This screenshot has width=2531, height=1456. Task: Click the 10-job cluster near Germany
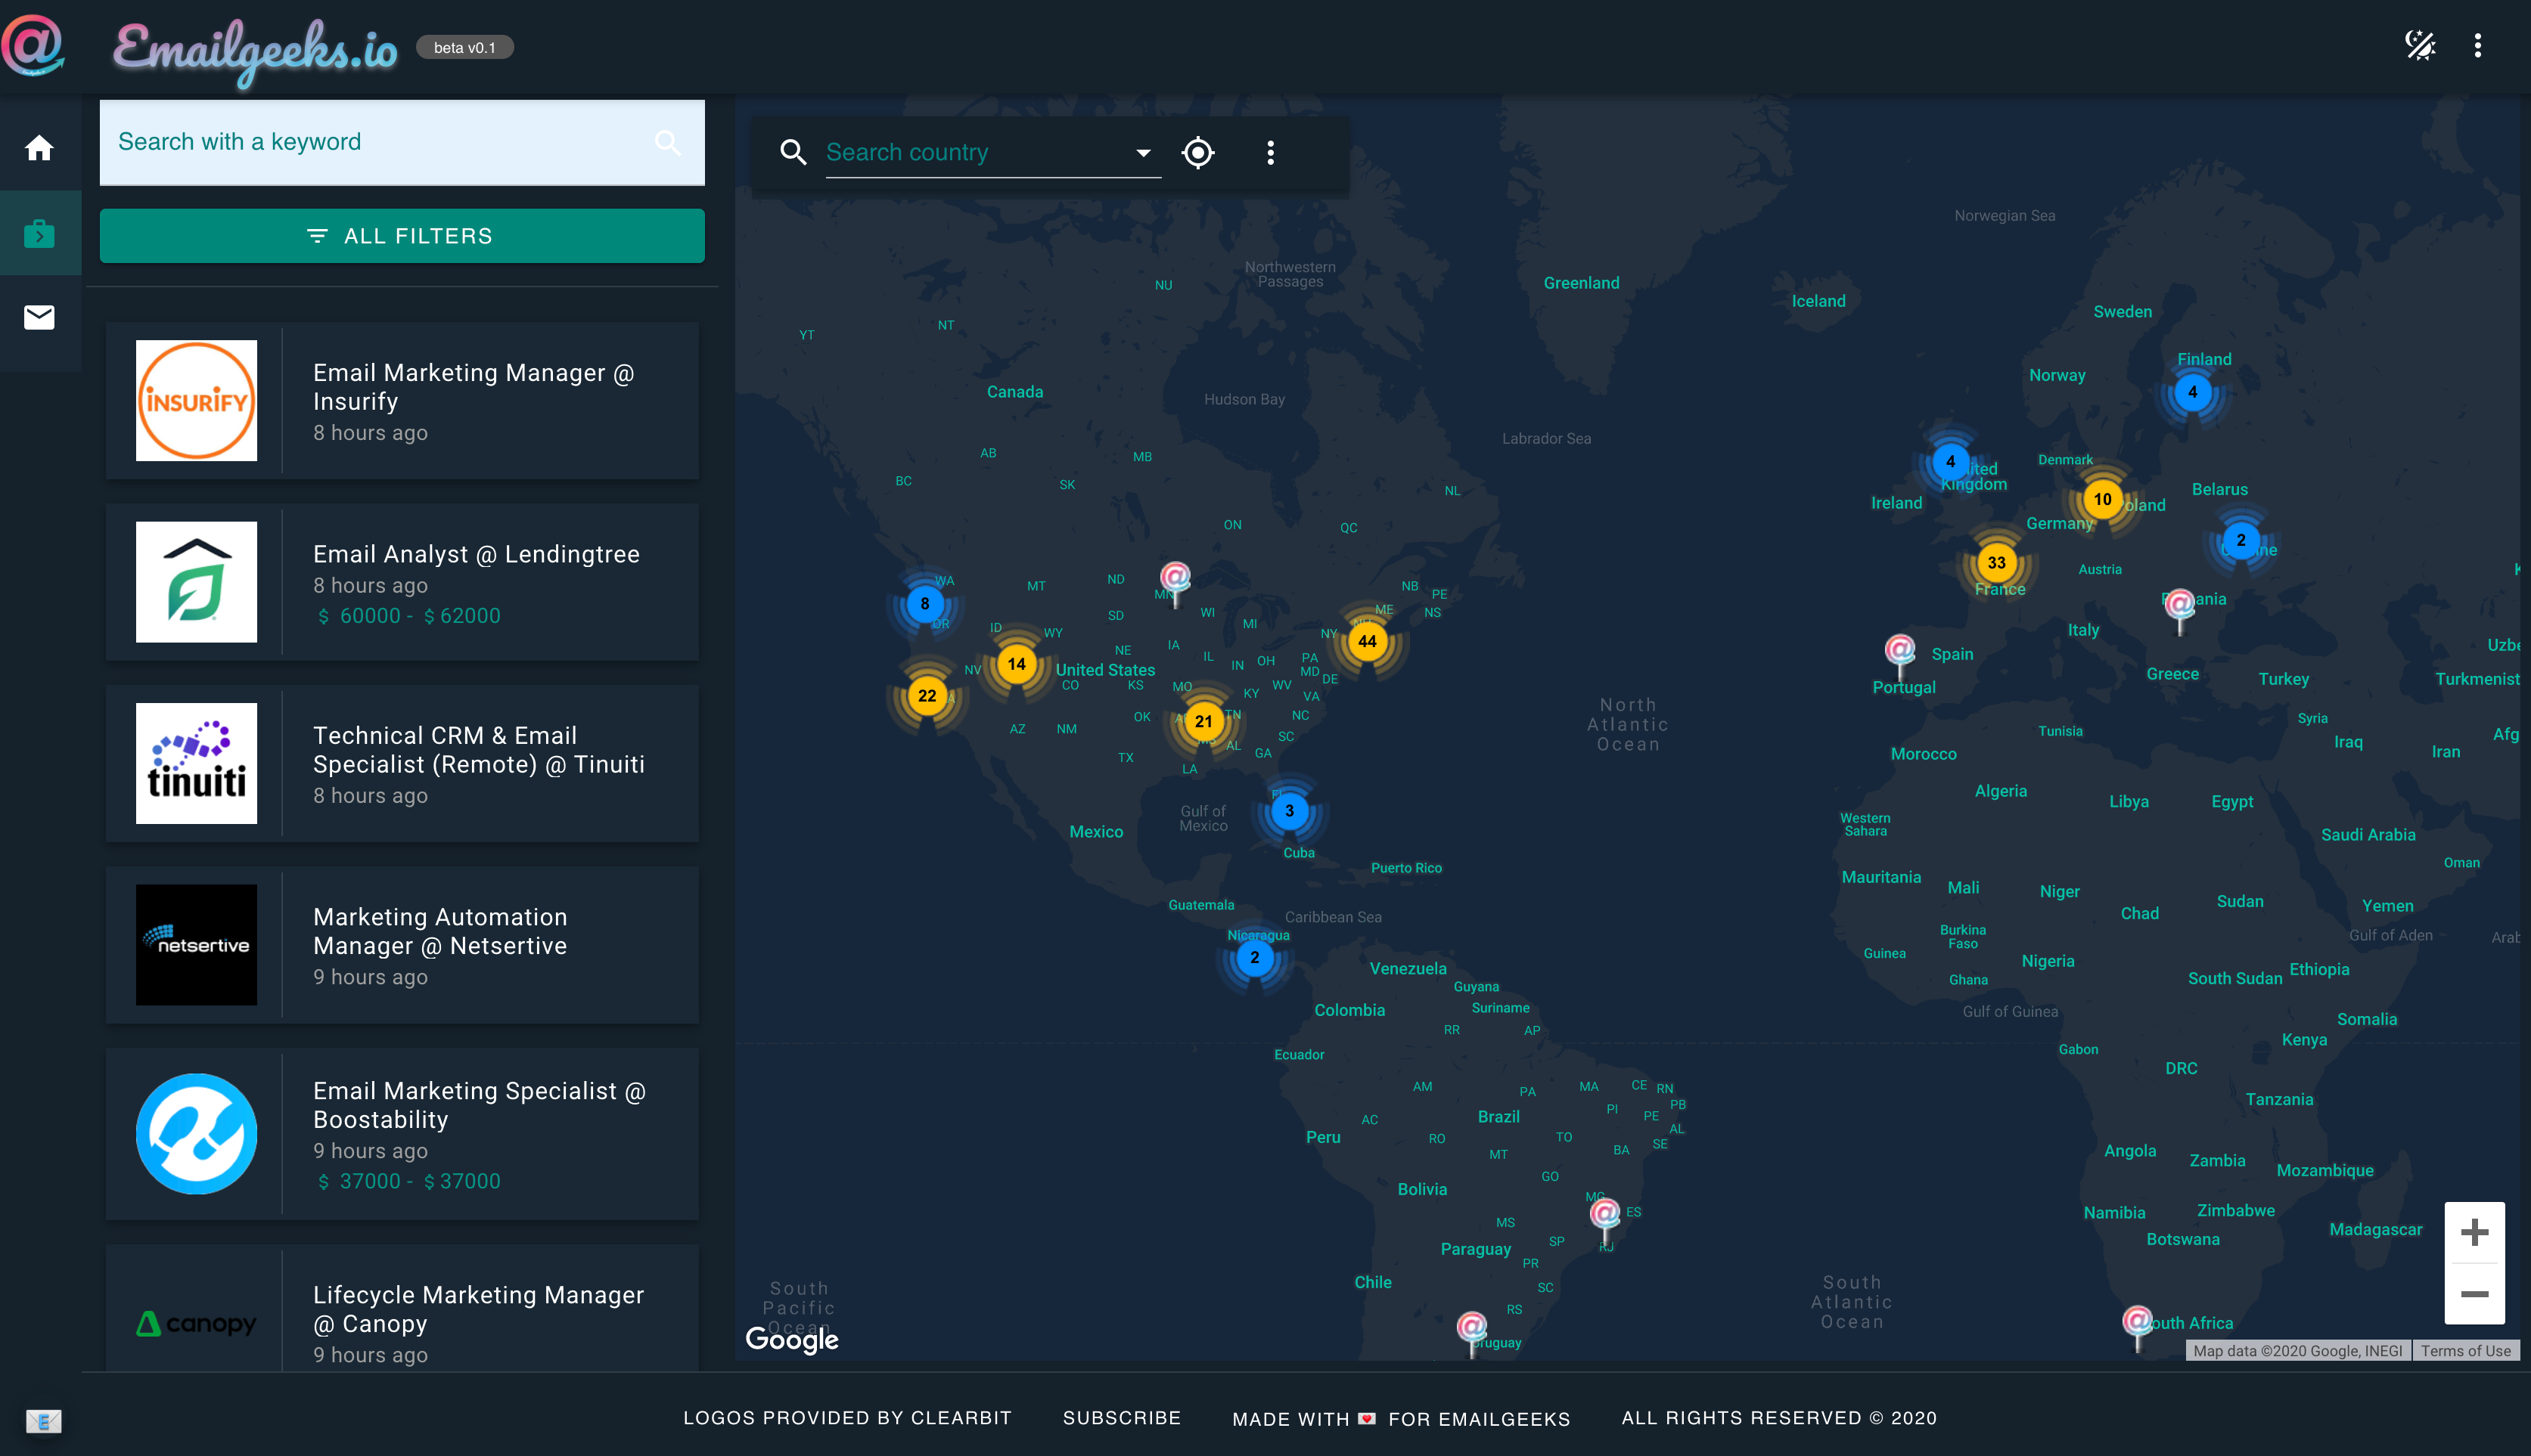(2103, 499)
